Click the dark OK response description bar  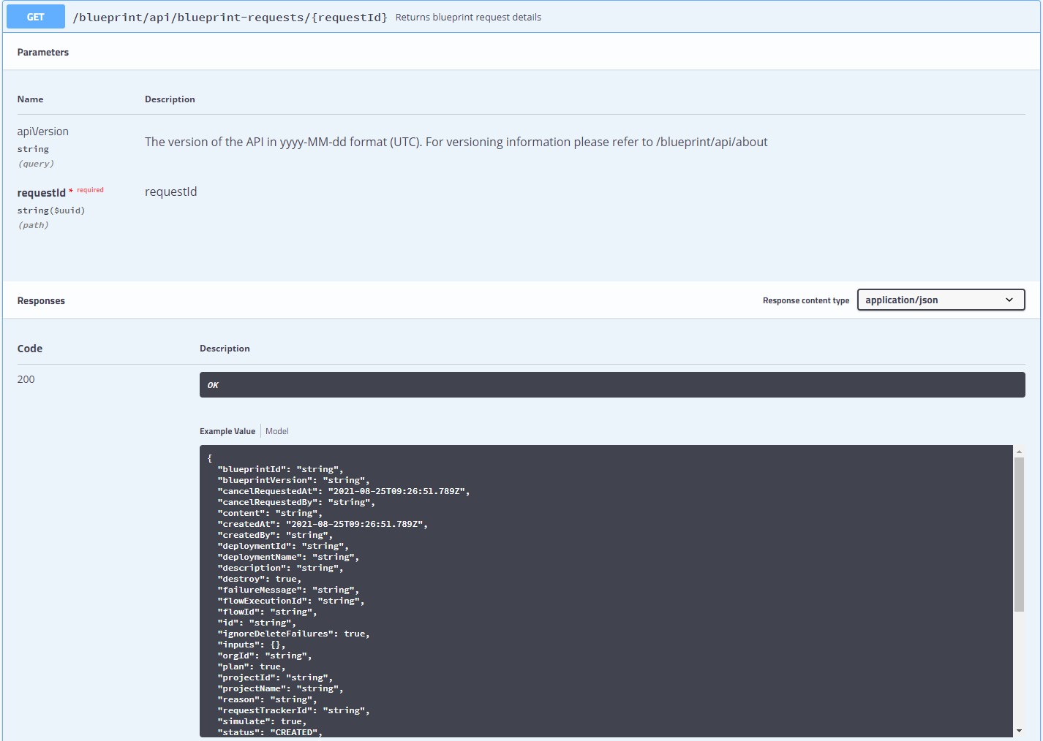[x=611, y=384]
